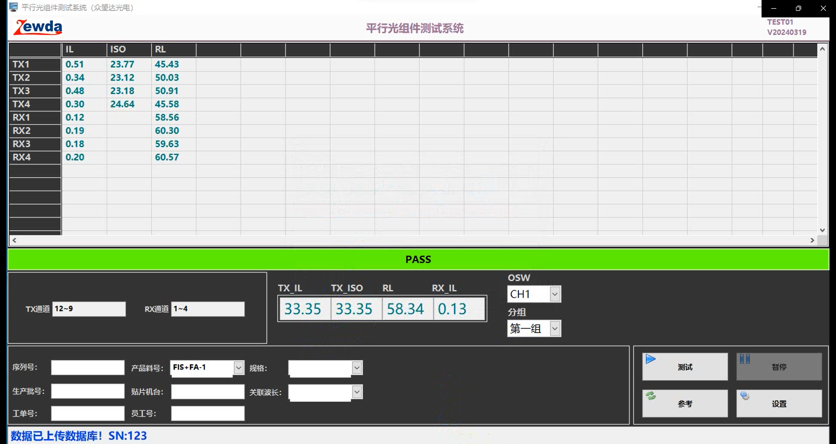Viewport: 836px width, 444px height.
Task: Click TX1 ISO value 23.77
Action: (x=122, y=64)
